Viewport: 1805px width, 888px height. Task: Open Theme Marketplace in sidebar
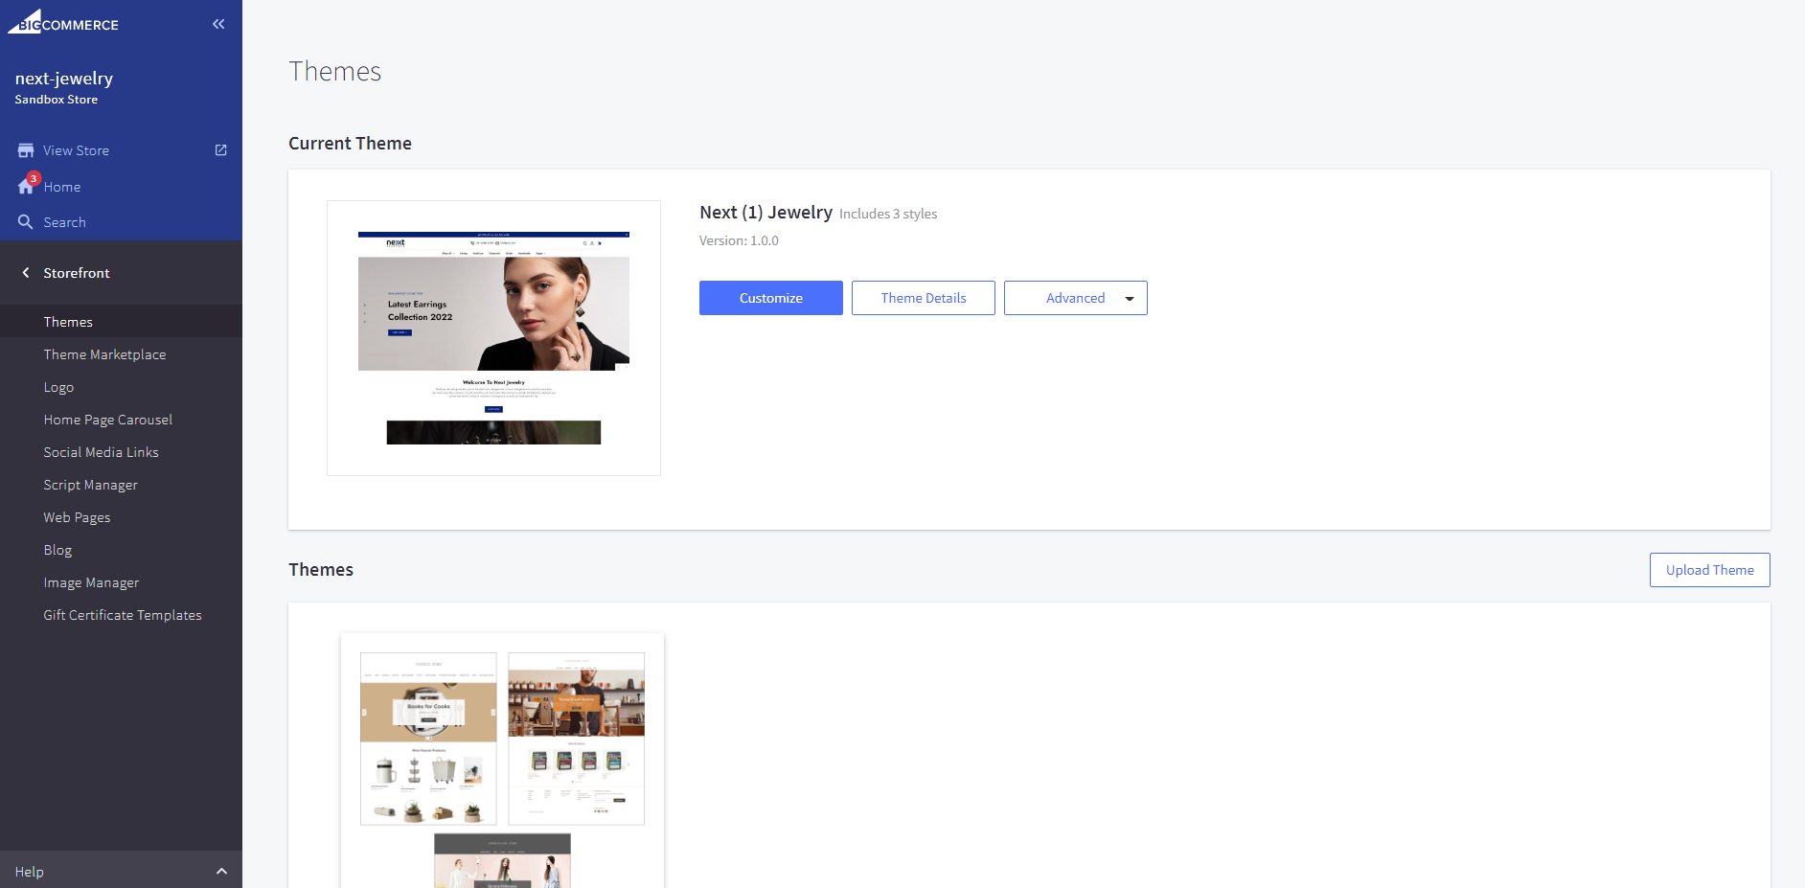coord(104,354)
